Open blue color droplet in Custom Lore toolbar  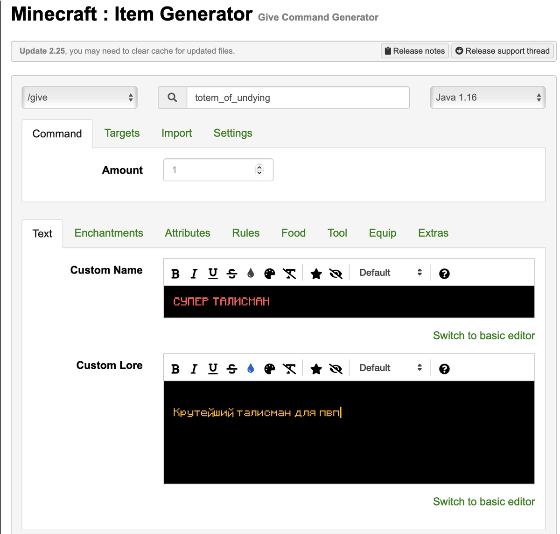251,369
